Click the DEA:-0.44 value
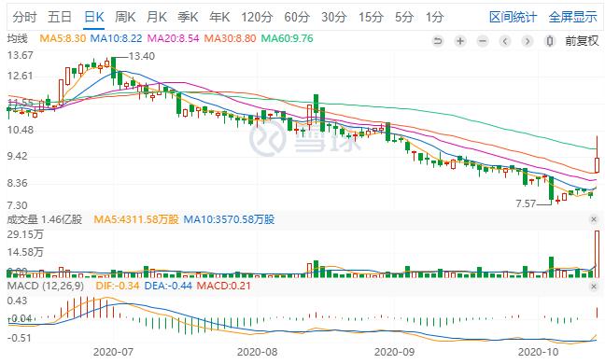The width and height of the screenshot is (605, 364). coord(168,287)
